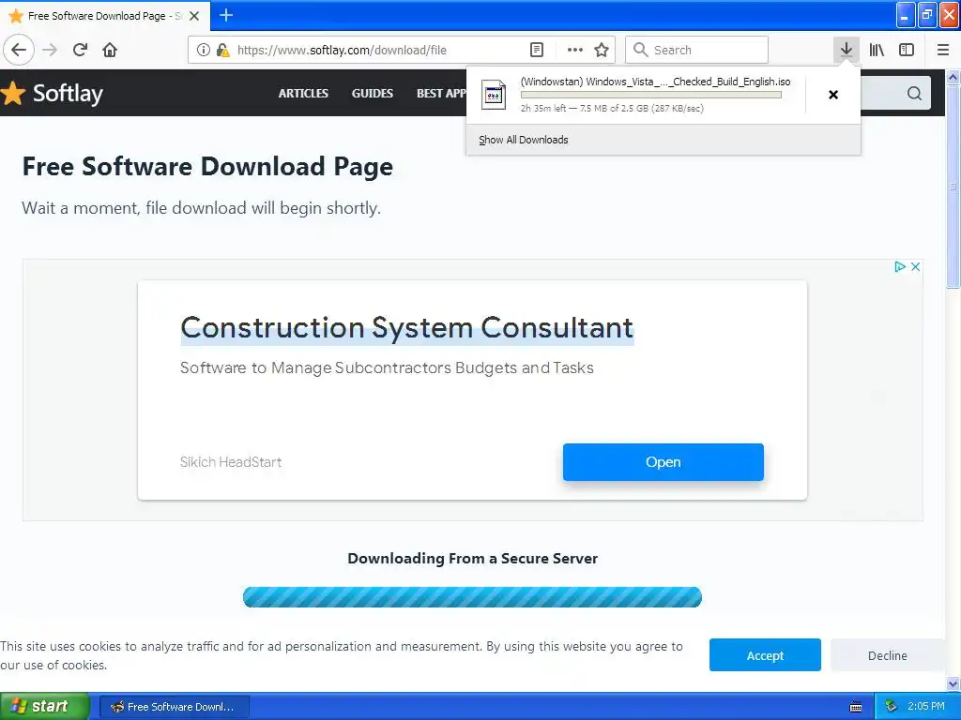Click the Downloading From a Secure Server text
Viewport: 961px width, 720px height.
(473, 559)
